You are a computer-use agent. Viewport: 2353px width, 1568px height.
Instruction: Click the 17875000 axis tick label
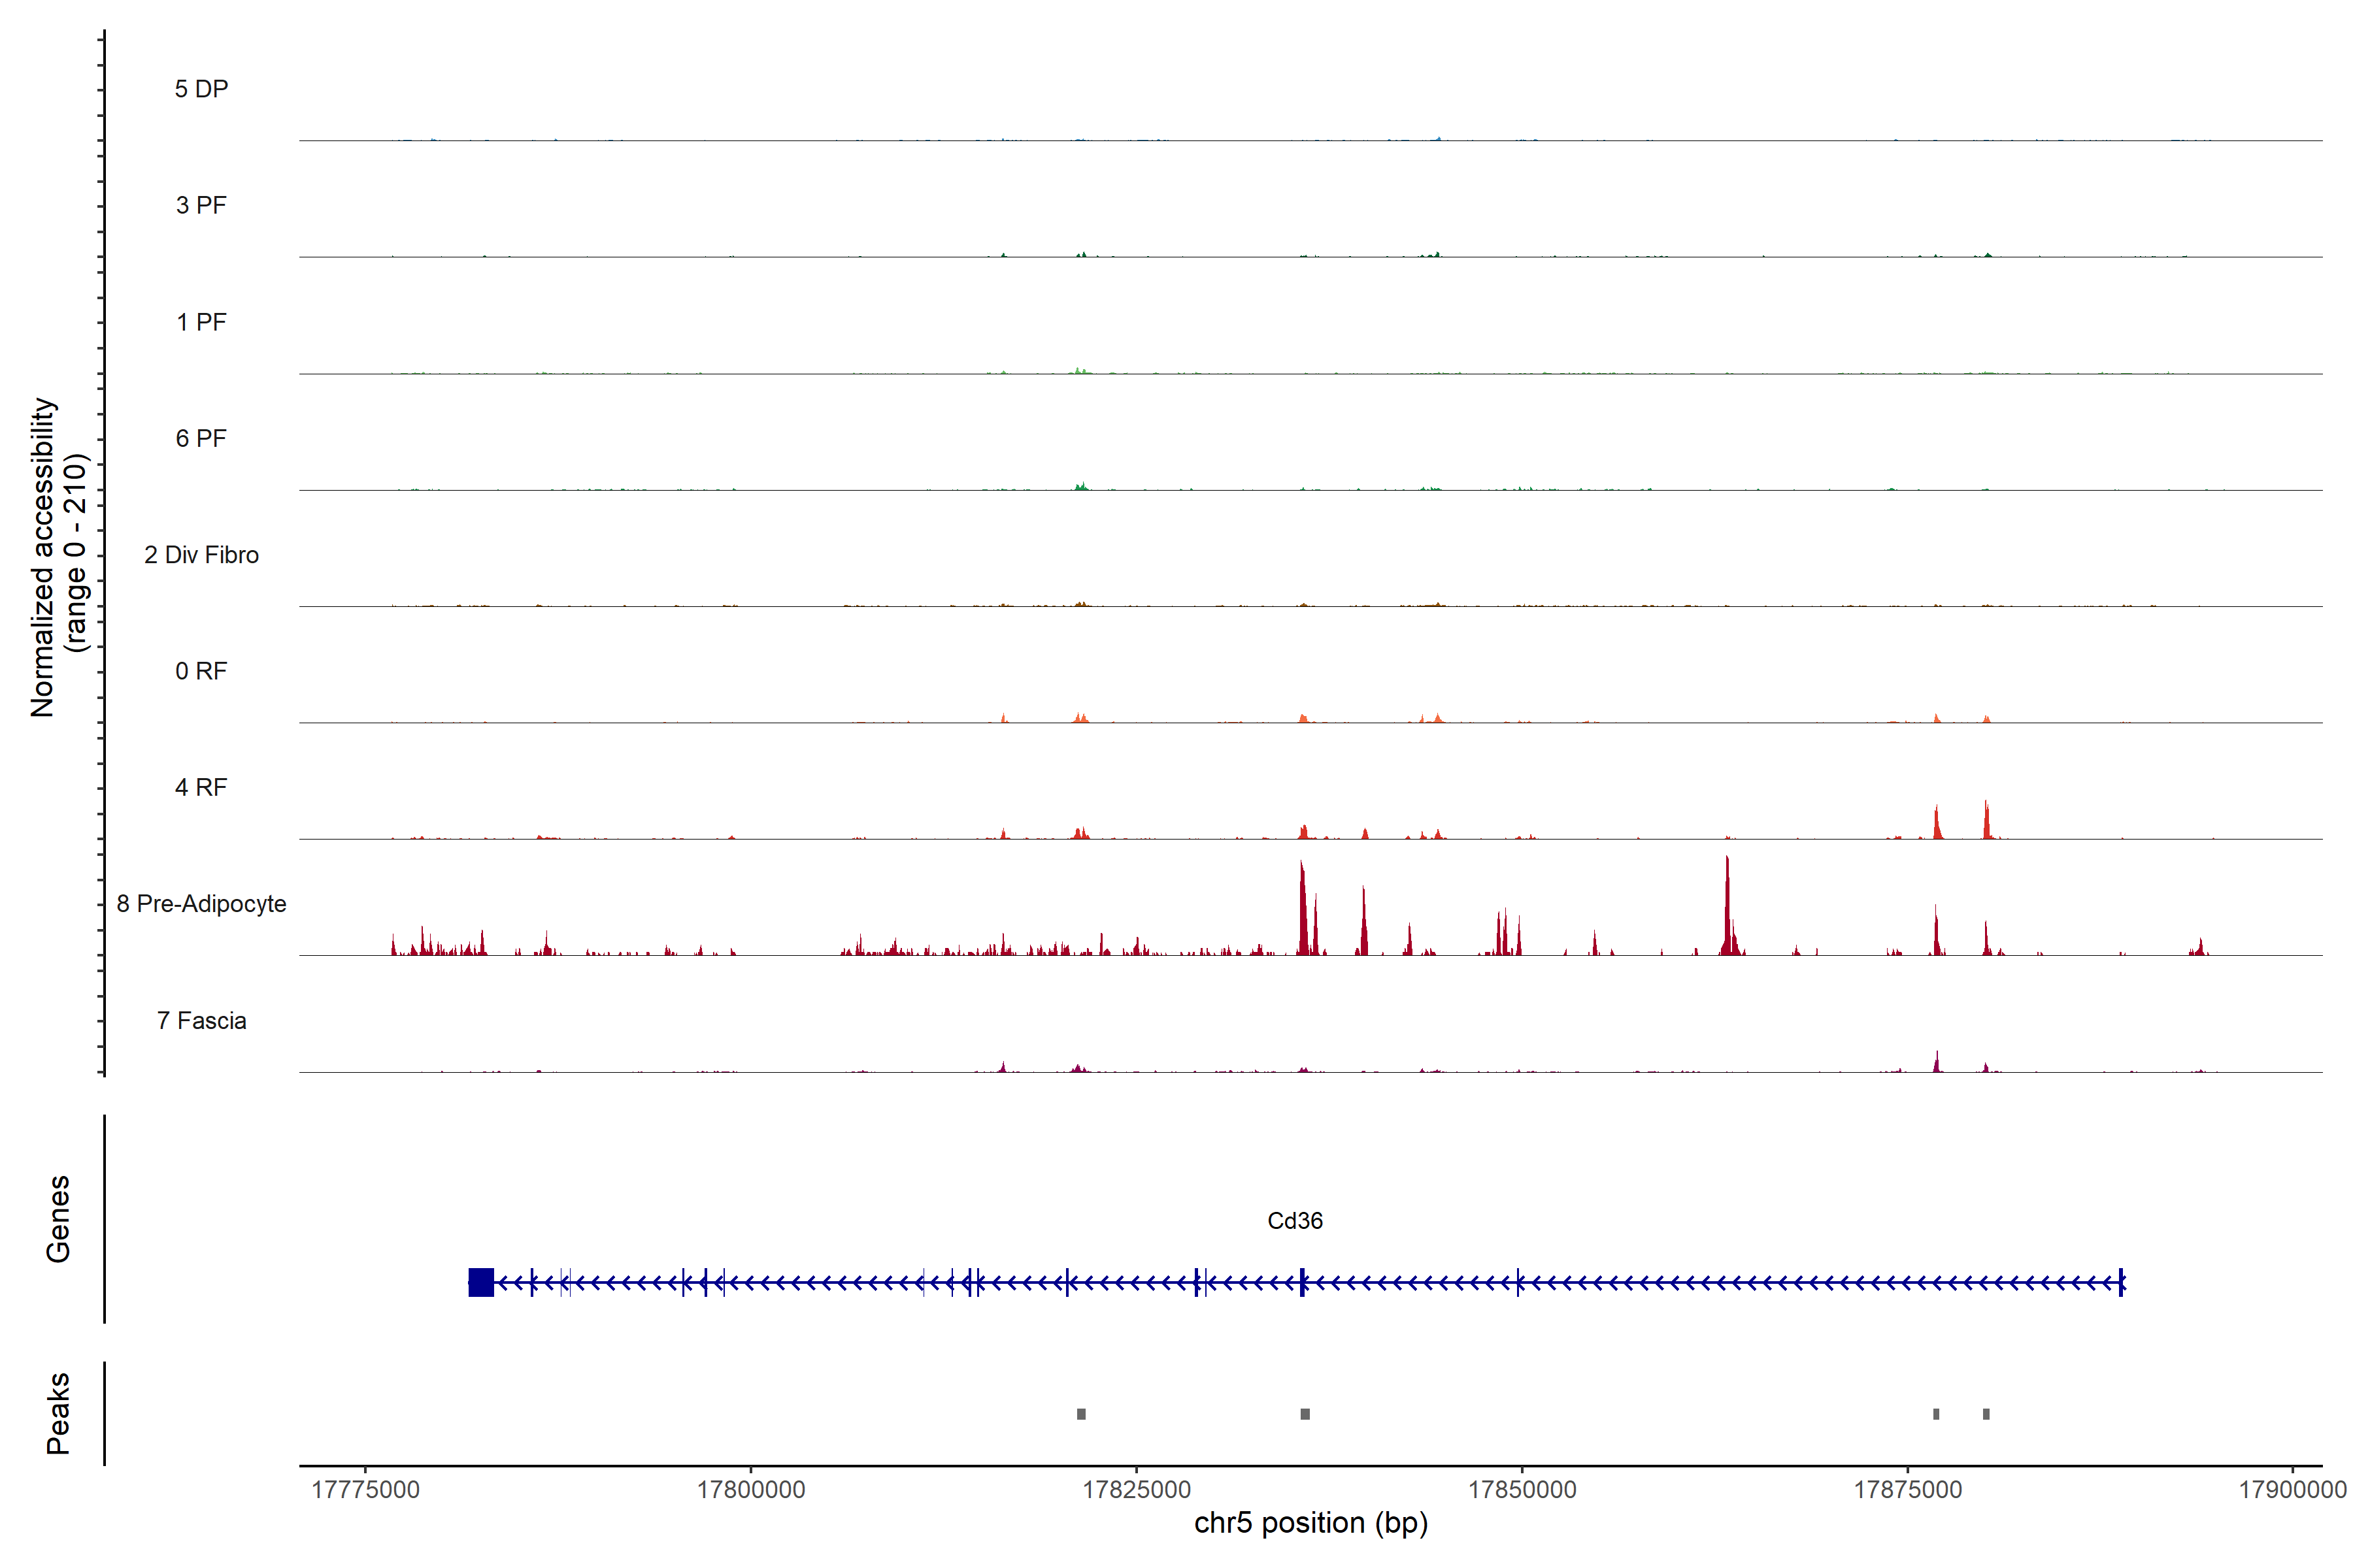(x=1908, y=1490)
